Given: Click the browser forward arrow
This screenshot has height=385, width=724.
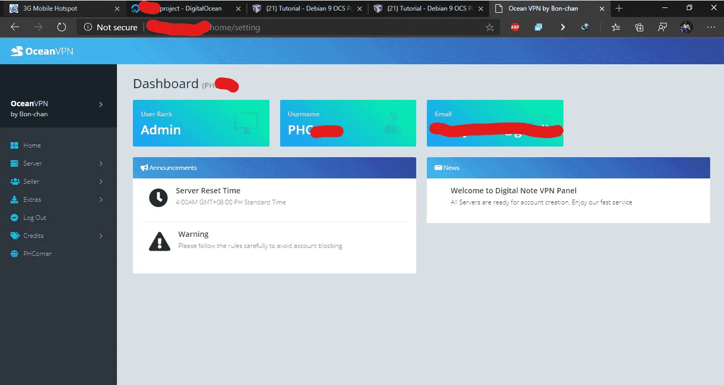Looking at the screenshot, I should pos(38,27).
